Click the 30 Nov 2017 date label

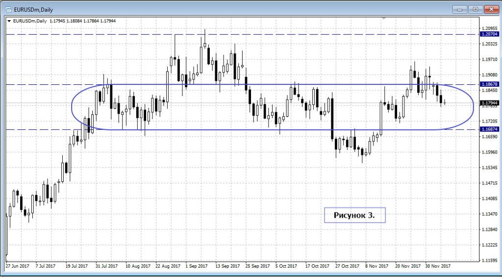point(437,266)
